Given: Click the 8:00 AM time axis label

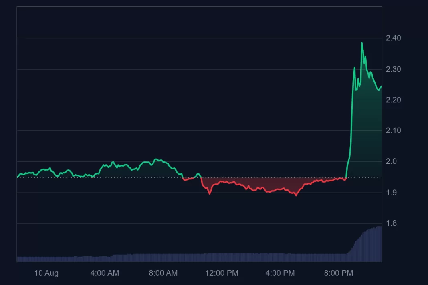Looking at the screenshot, I should click(x=163, y=273).
